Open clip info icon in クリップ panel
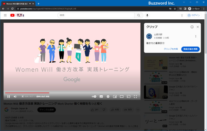 [x=192, y=27]
